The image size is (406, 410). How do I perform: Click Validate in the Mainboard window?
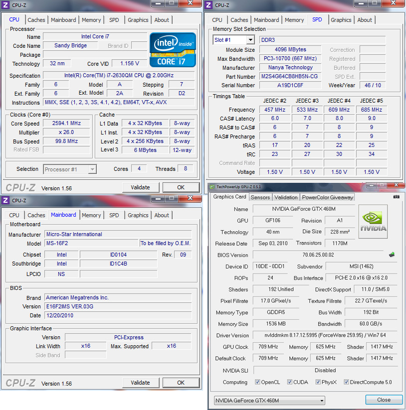(x=141, y=383)
